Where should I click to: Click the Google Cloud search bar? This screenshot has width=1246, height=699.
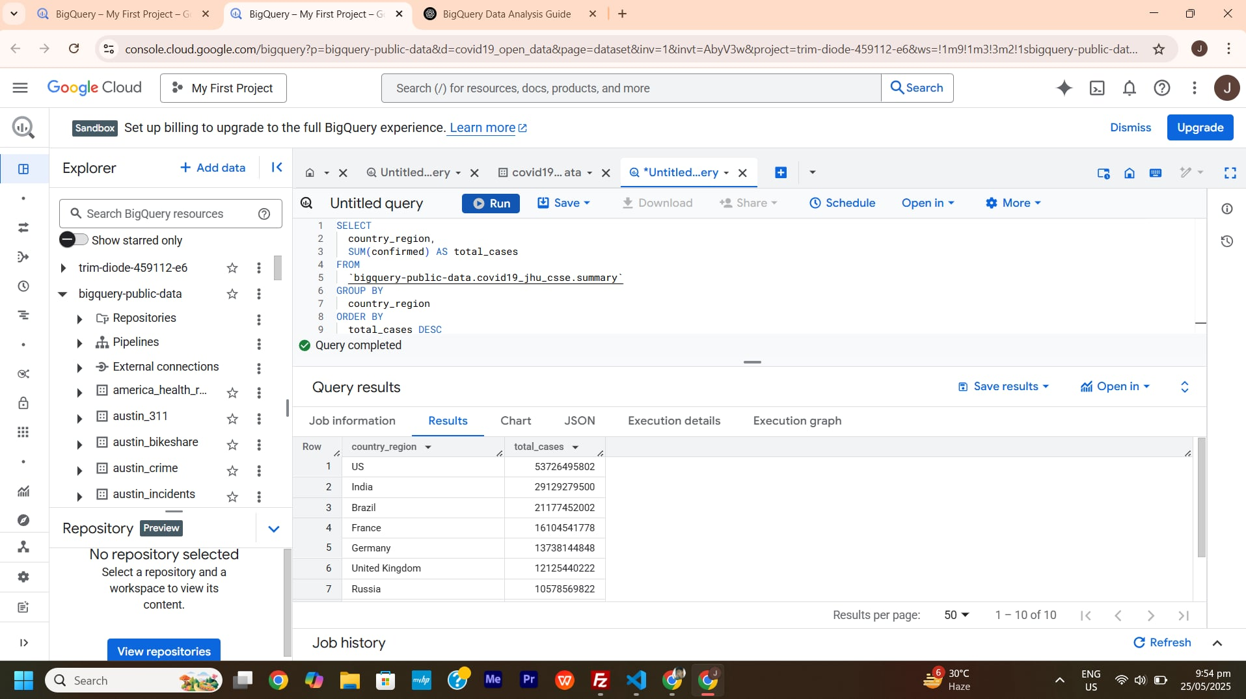[x=631, y=88]
